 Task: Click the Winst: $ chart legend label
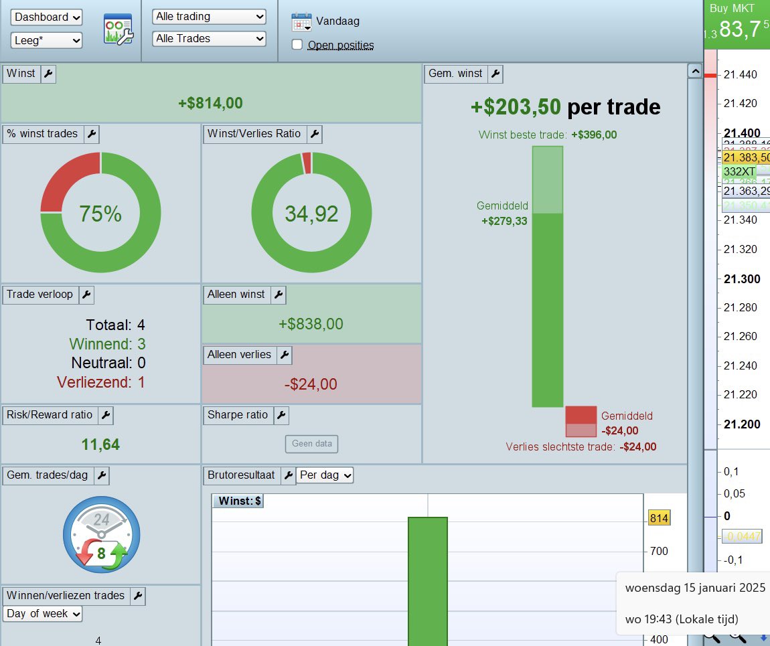[x=239, y=501]
